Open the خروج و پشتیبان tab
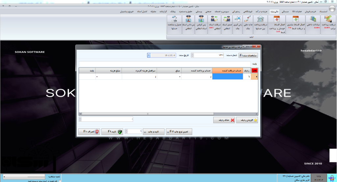Image resolution: width=337 pixels, height=182 pixels. (x=127, y=12)
